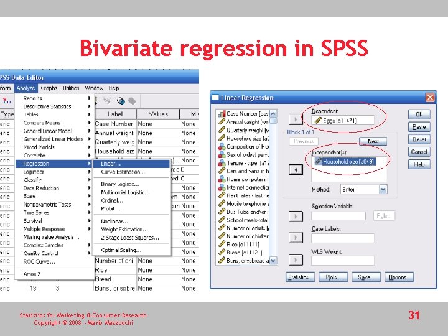448x336 pixels.
Task: Open the Analyze menu
Action: click(x=26, y=88)
